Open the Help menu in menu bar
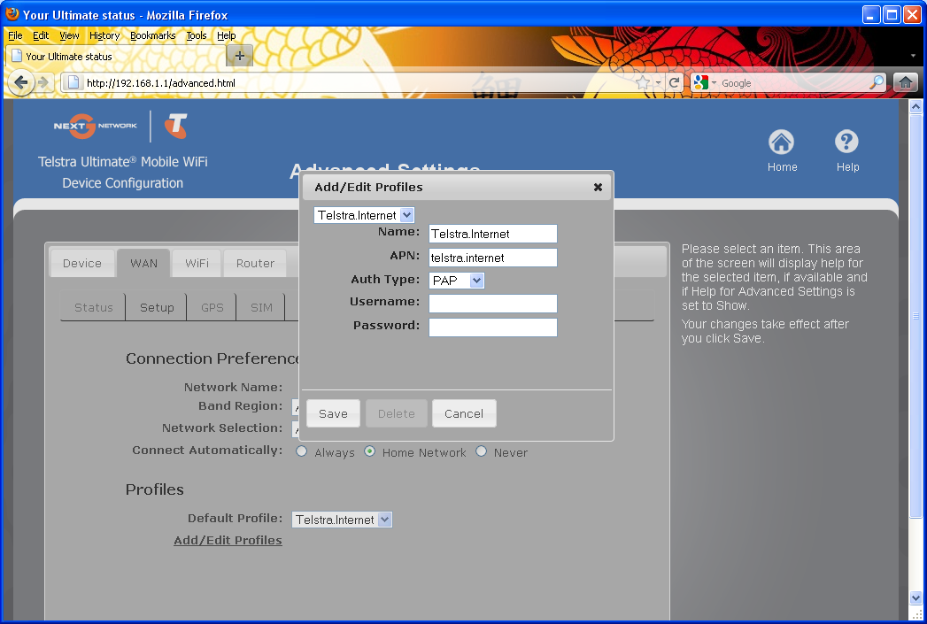Viewport: 927px width, 624px height. (227, 35)
